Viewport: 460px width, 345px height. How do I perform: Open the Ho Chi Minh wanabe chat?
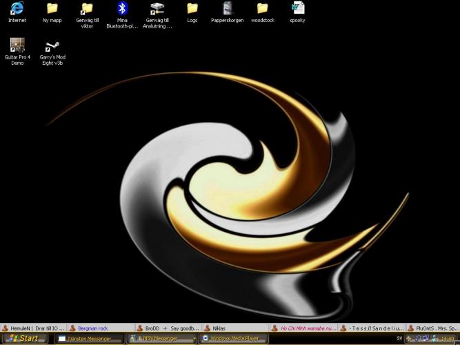pos(303,328)
